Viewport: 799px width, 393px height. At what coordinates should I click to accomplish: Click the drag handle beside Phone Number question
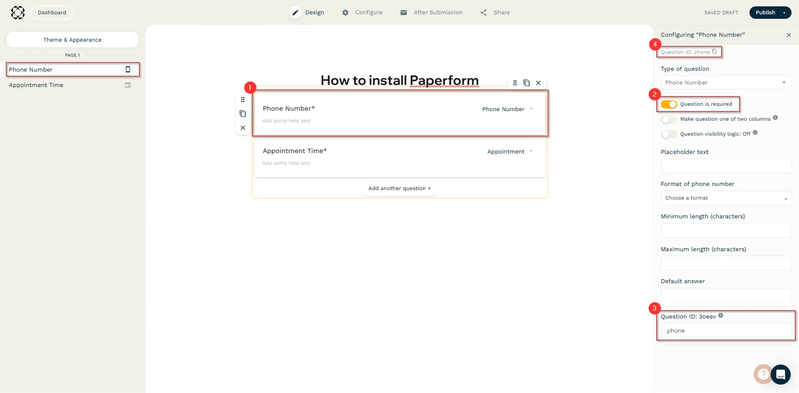pyautogui.click(x=243, y=100)
